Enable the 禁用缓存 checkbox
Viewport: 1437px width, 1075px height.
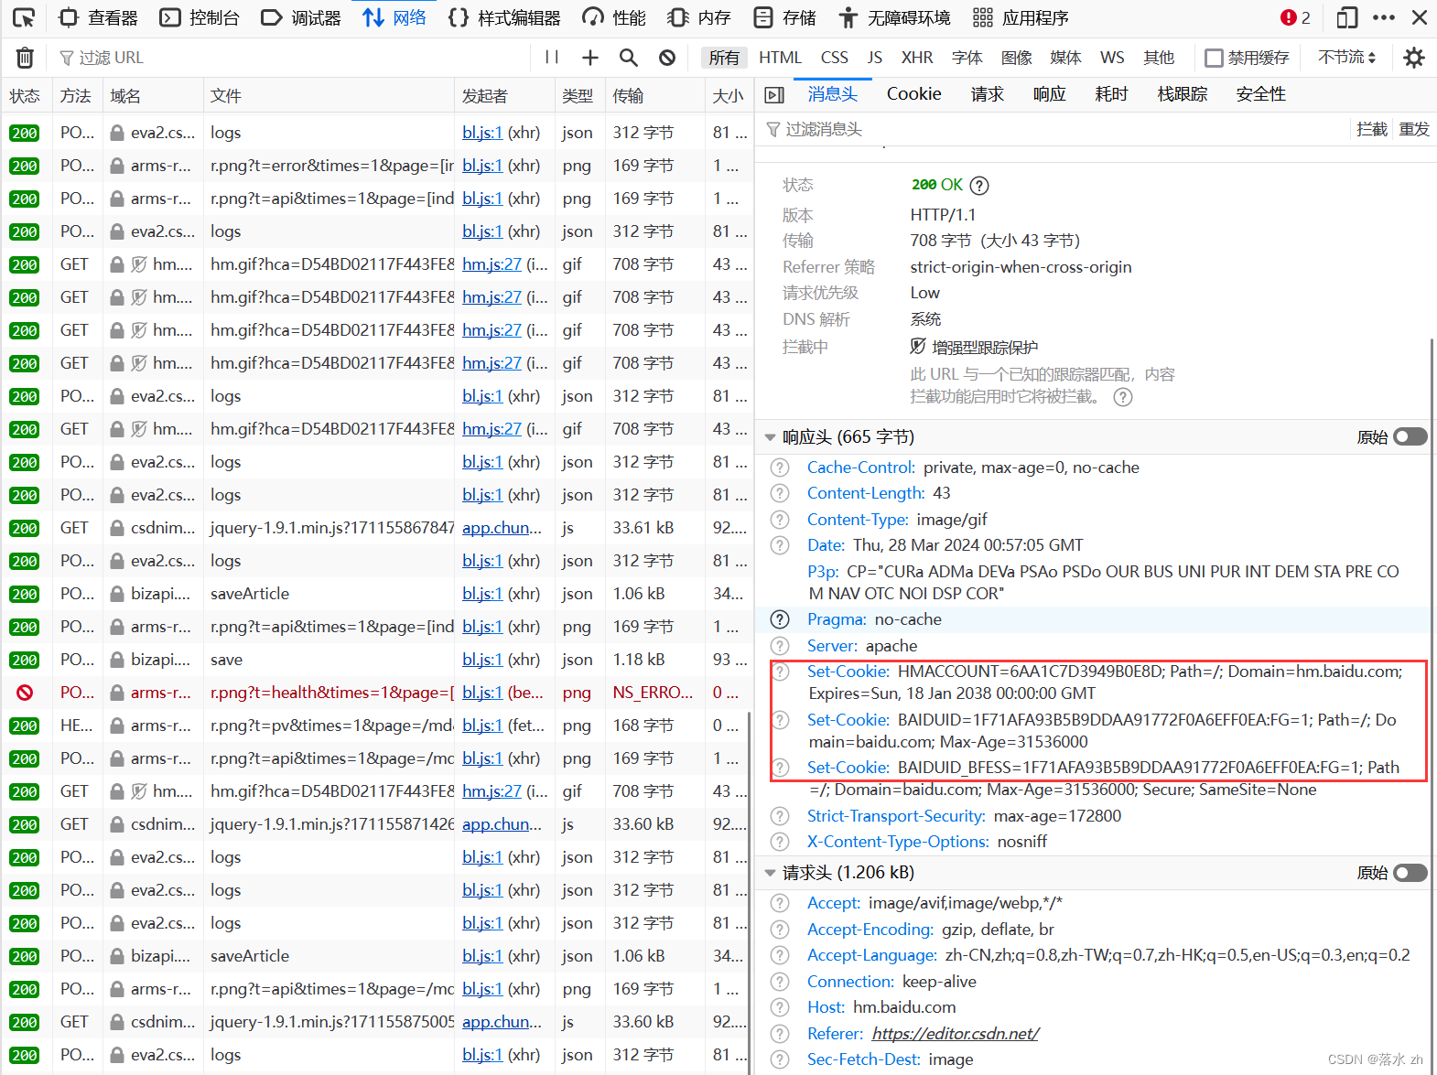pos(1215,59)
